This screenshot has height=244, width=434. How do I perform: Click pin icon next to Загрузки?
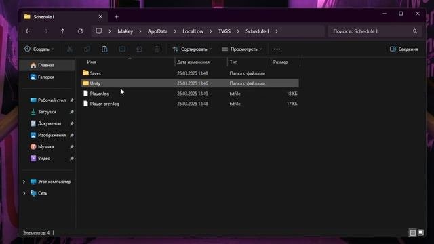click(72, 112)
